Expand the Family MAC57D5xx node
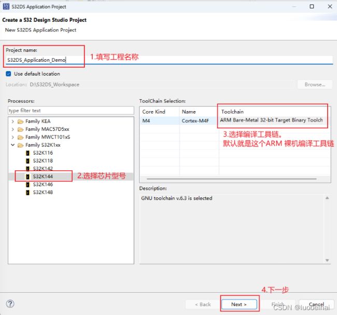The height and width of the screenshot is (315, 337). 12,129
